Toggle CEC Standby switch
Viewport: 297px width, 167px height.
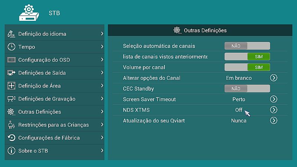point(247,89)
